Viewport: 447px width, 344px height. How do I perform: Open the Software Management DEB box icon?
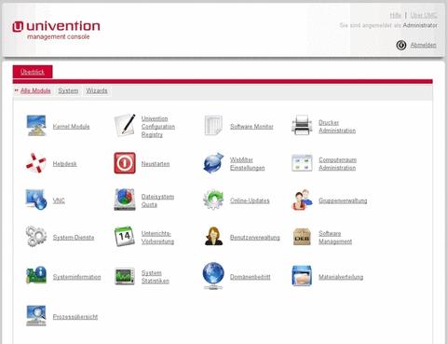click(x=302, y=237)
